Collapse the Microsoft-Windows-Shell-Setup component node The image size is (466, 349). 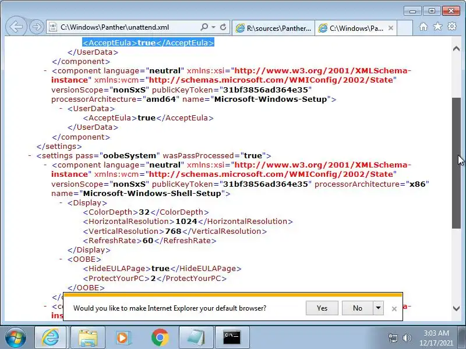click(x=45, y=165)
